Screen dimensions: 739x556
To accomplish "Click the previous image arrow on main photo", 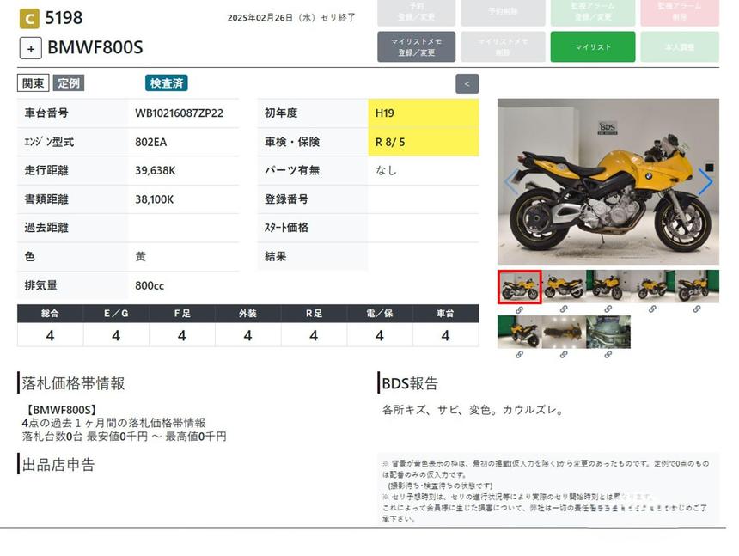I will tap(511, 181).
